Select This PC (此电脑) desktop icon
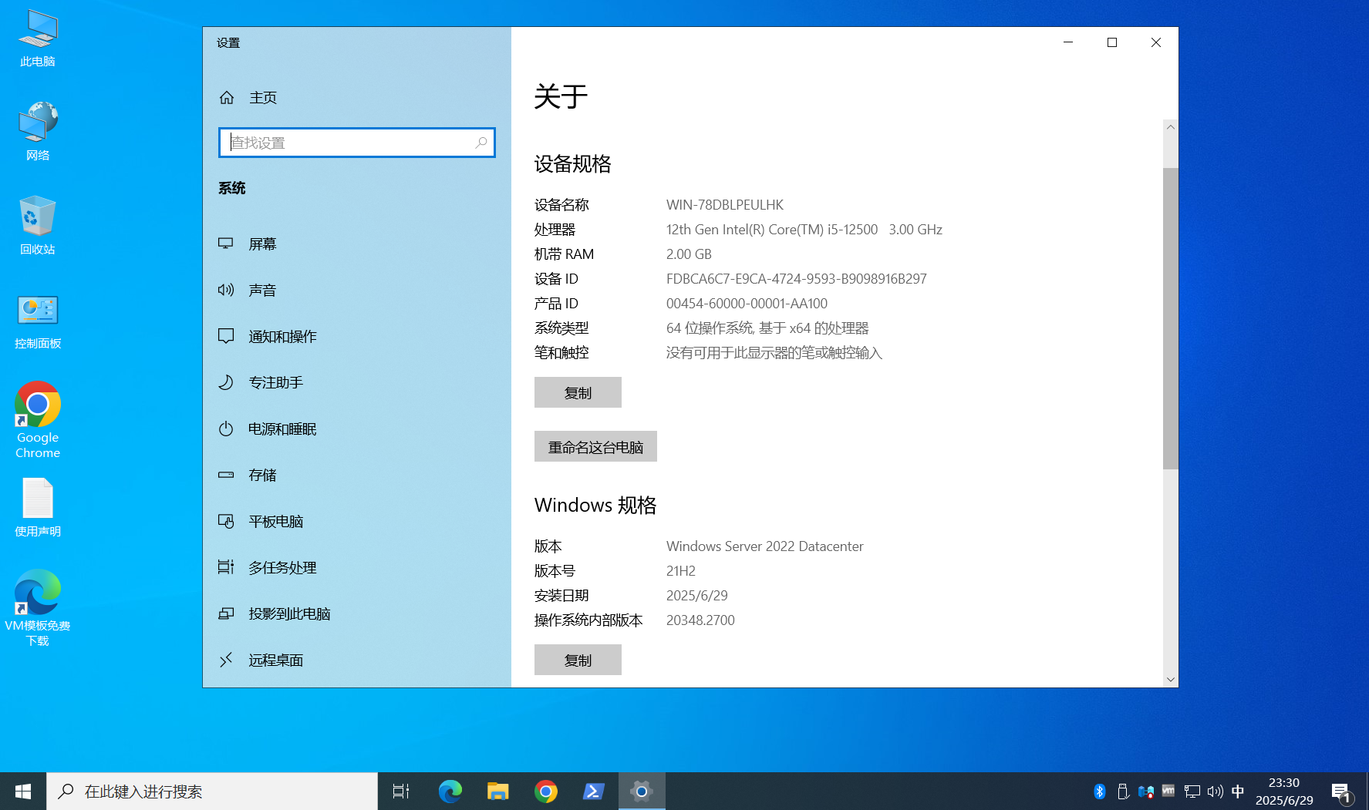This screenshot has width=1369, height=810. pyautogui.click(x=38, y=39)
